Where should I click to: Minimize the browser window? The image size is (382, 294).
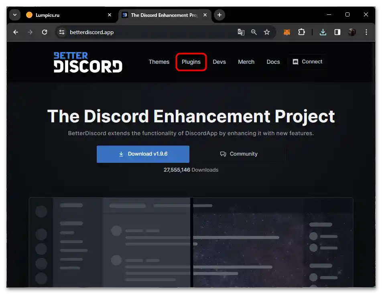pos(329,14)
